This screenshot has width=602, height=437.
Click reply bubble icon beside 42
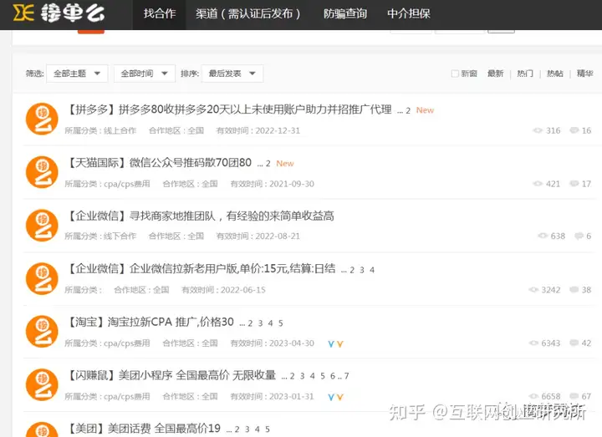tap(574, 343)
